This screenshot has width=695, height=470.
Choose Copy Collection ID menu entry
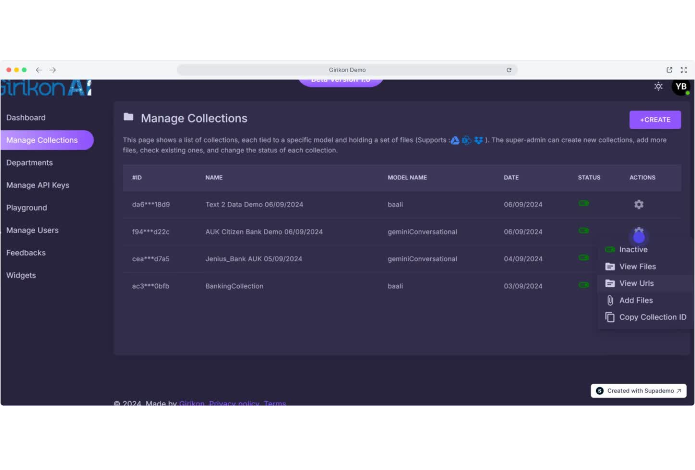(646, 317)
